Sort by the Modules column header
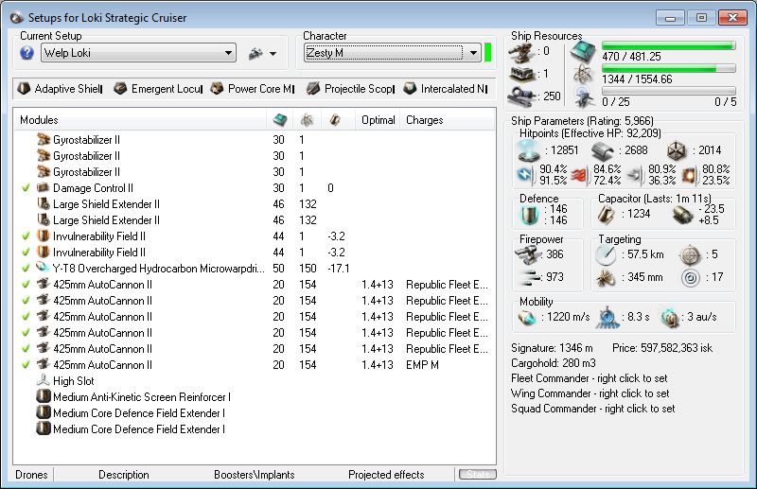 [139, 120]
